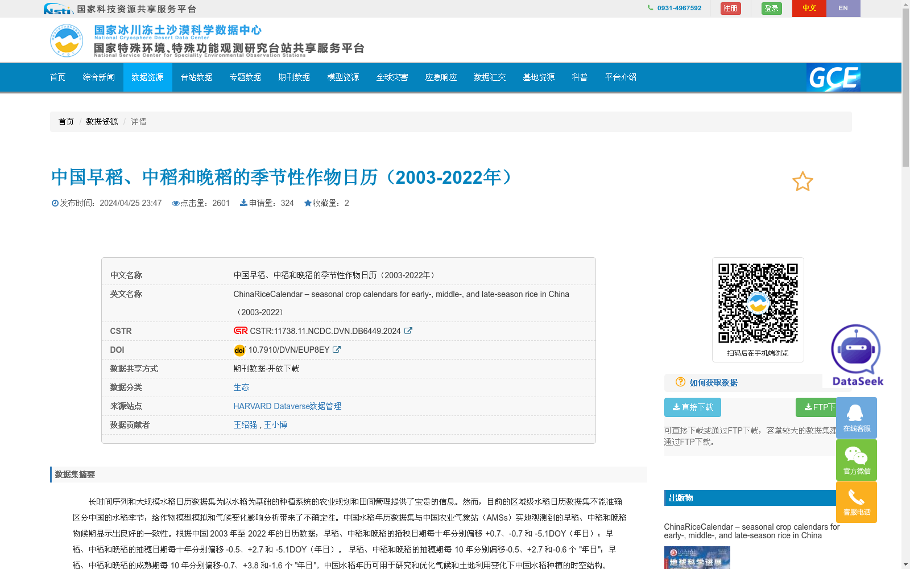
Task: Click the red 注册 register button
Action: [x=730, y=9]
